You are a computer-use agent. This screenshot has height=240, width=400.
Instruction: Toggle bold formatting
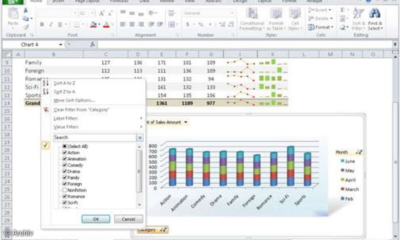pos(42,24)
